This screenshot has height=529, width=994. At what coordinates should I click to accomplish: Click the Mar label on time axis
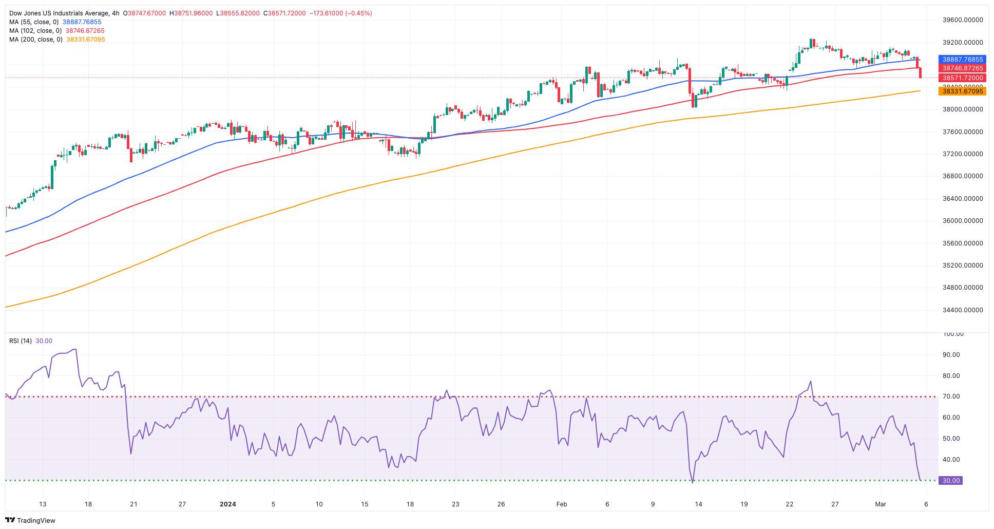[881, 504]
